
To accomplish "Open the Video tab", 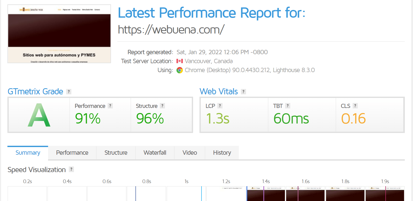I will [x=190, y=153].
